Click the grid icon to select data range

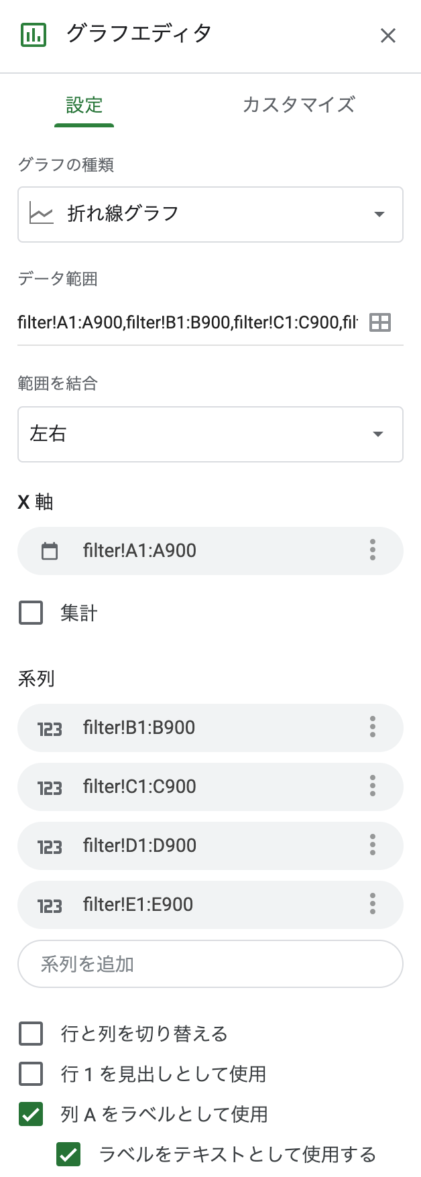click(x=379, y=322)
